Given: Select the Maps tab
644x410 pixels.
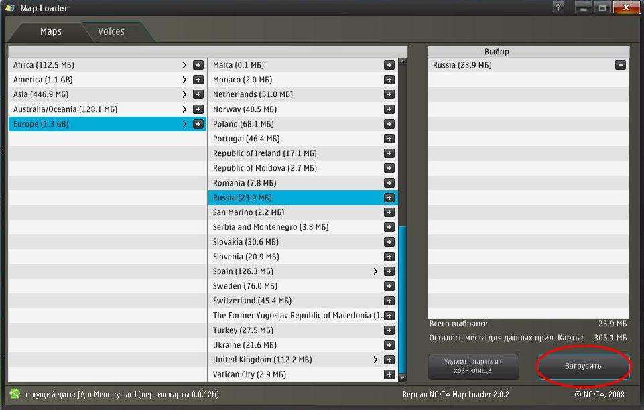Looking at the screenshot, I should (51, 31).
